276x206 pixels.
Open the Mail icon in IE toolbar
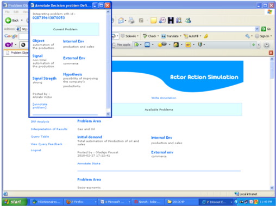pyautogui.click(x=121, y=21)
